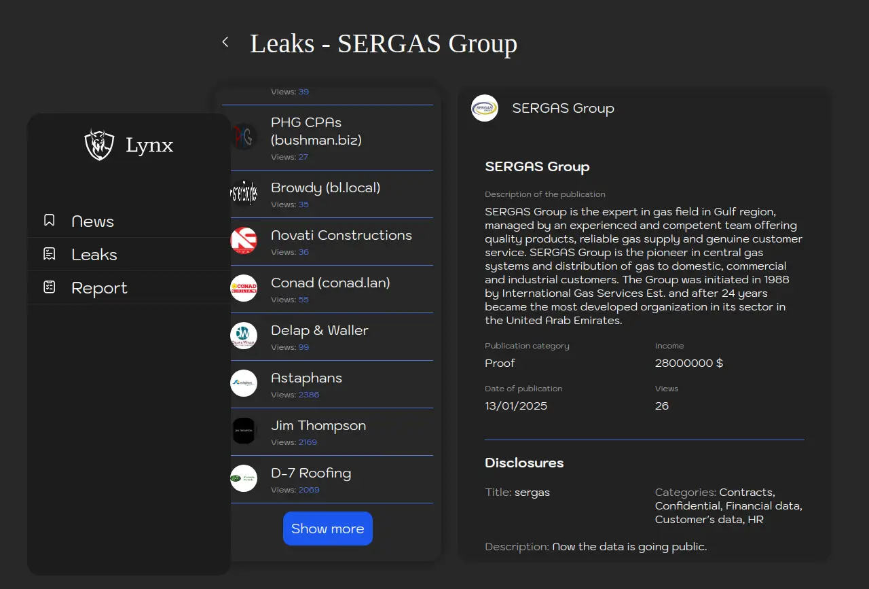Viewport: 869px width, 589px height.
Task: Click the Lynx shield logo
Action: pos(99,145)
